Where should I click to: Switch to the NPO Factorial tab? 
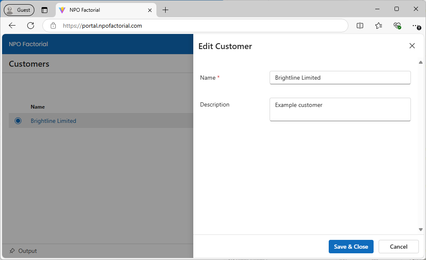[x=101, y=10]
